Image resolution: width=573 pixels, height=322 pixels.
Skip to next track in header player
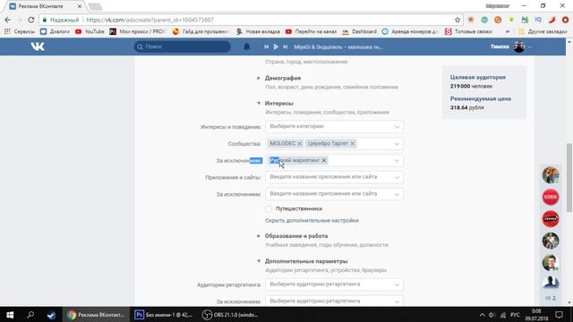pyautogui.click(x=286, y=47)
